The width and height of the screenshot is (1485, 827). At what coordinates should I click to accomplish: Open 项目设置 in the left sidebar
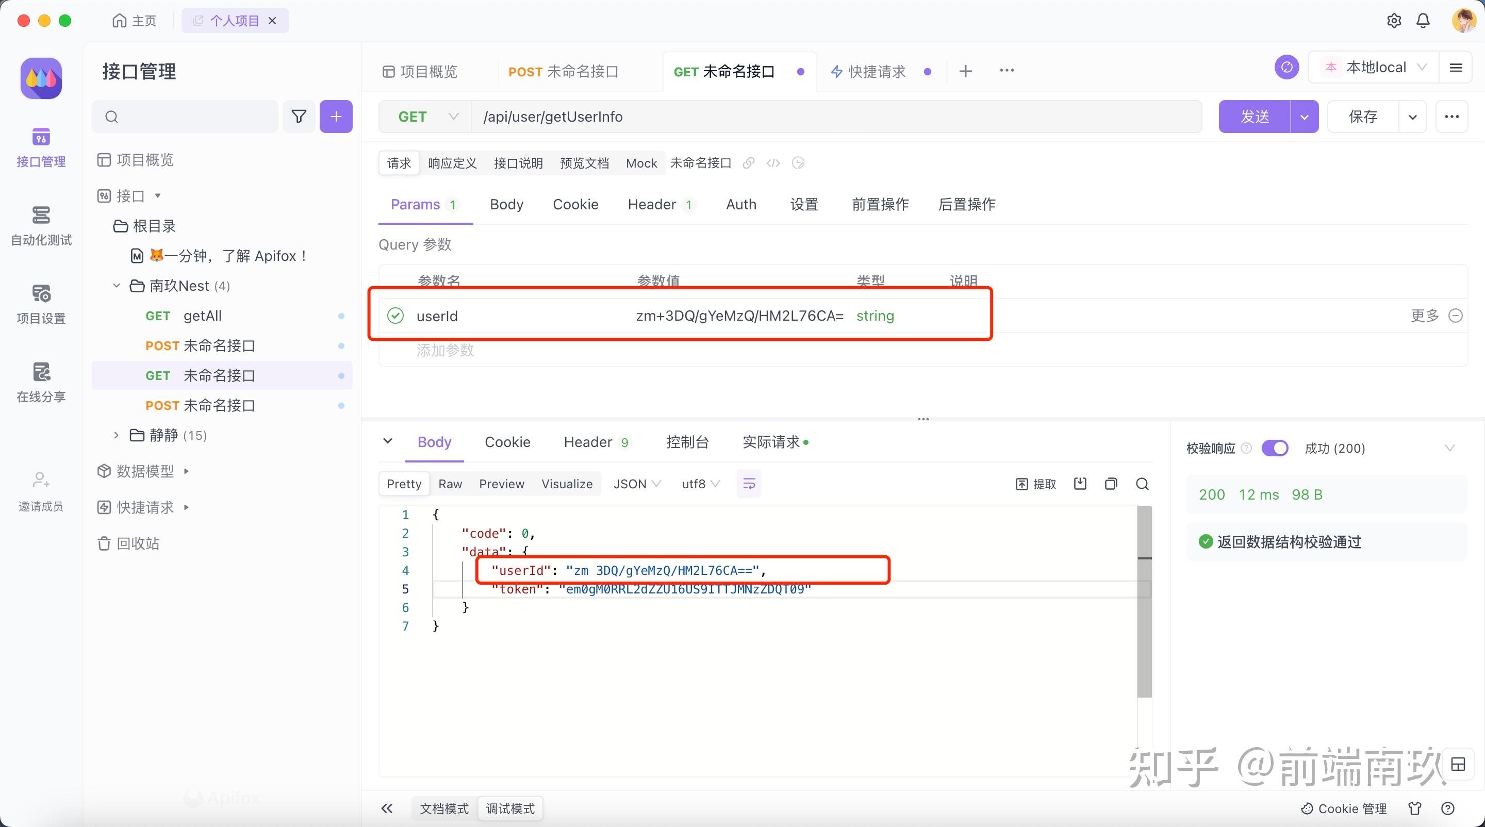[x=41, y=304]
